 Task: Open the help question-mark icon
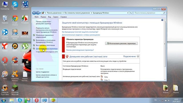(x=162, y=20)
